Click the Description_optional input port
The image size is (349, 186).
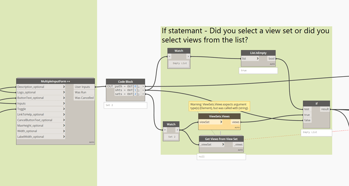(41, 87)
